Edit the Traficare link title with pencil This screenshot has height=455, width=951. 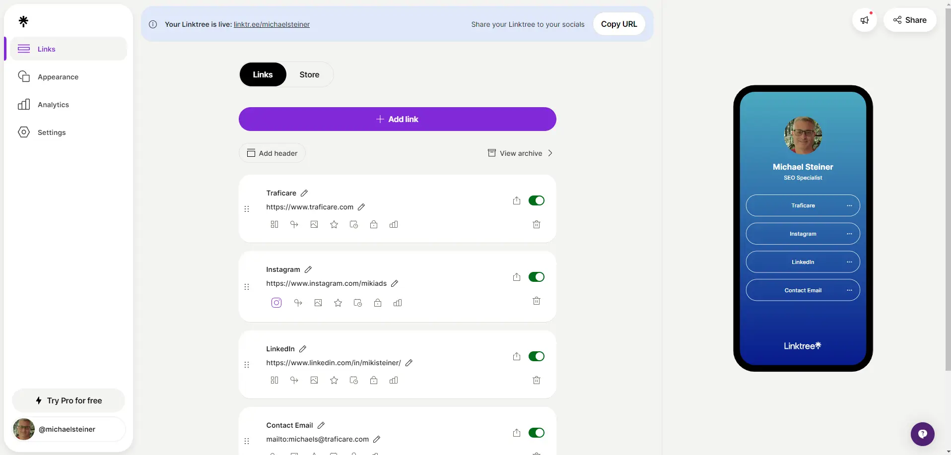(x=304, y=193)
